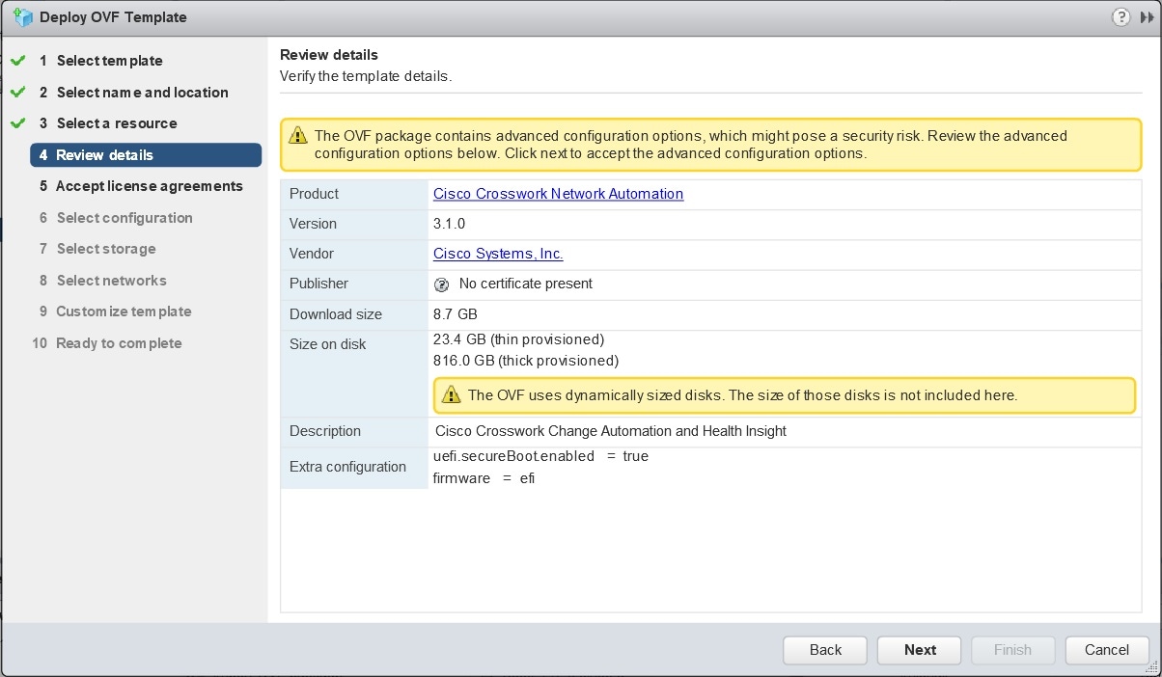
Task: Click the 816.0 GB thick provisioned text
Action: pos(526,361)
